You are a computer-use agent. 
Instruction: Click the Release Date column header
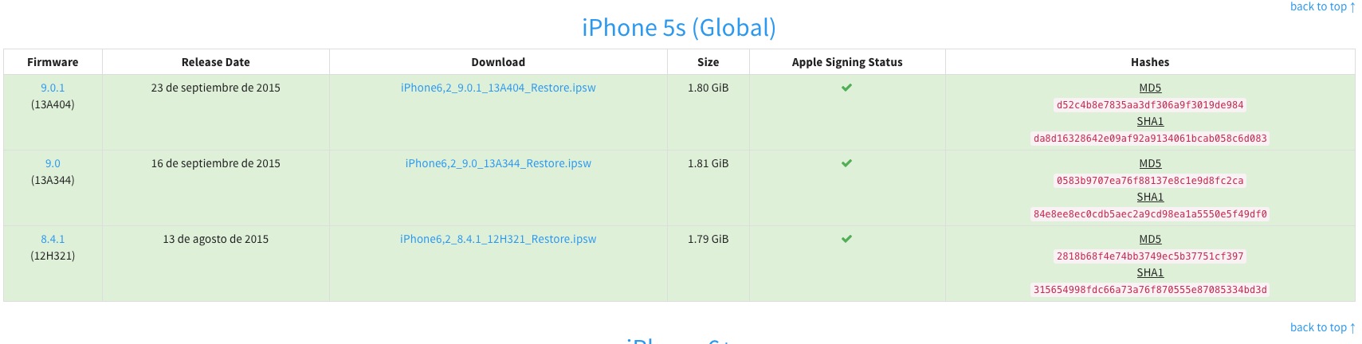coord(216,62)
